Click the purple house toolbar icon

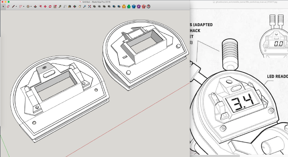(x=139, y=6)
